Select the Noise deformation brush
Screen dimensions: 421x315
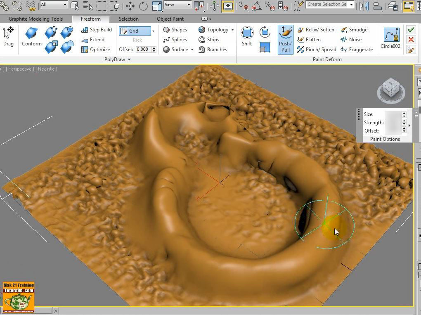pos(354,39)
